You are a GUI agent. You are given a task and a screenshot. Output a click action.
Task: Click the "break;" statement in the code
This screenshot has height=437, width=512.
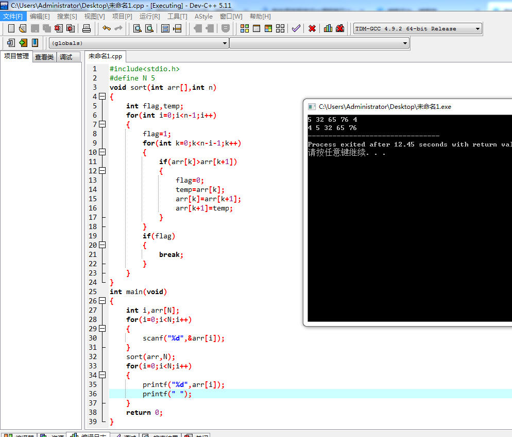pos(171,254)
